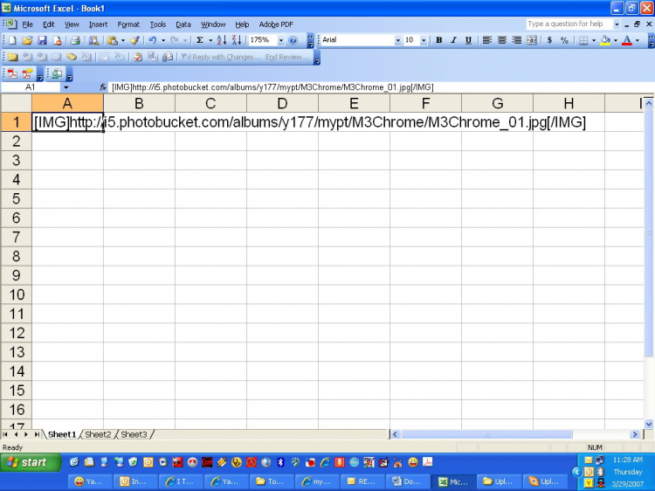Click the Permission document icon next to Save
The height and width of the screenshot is (491, 655).
point(58,40)
